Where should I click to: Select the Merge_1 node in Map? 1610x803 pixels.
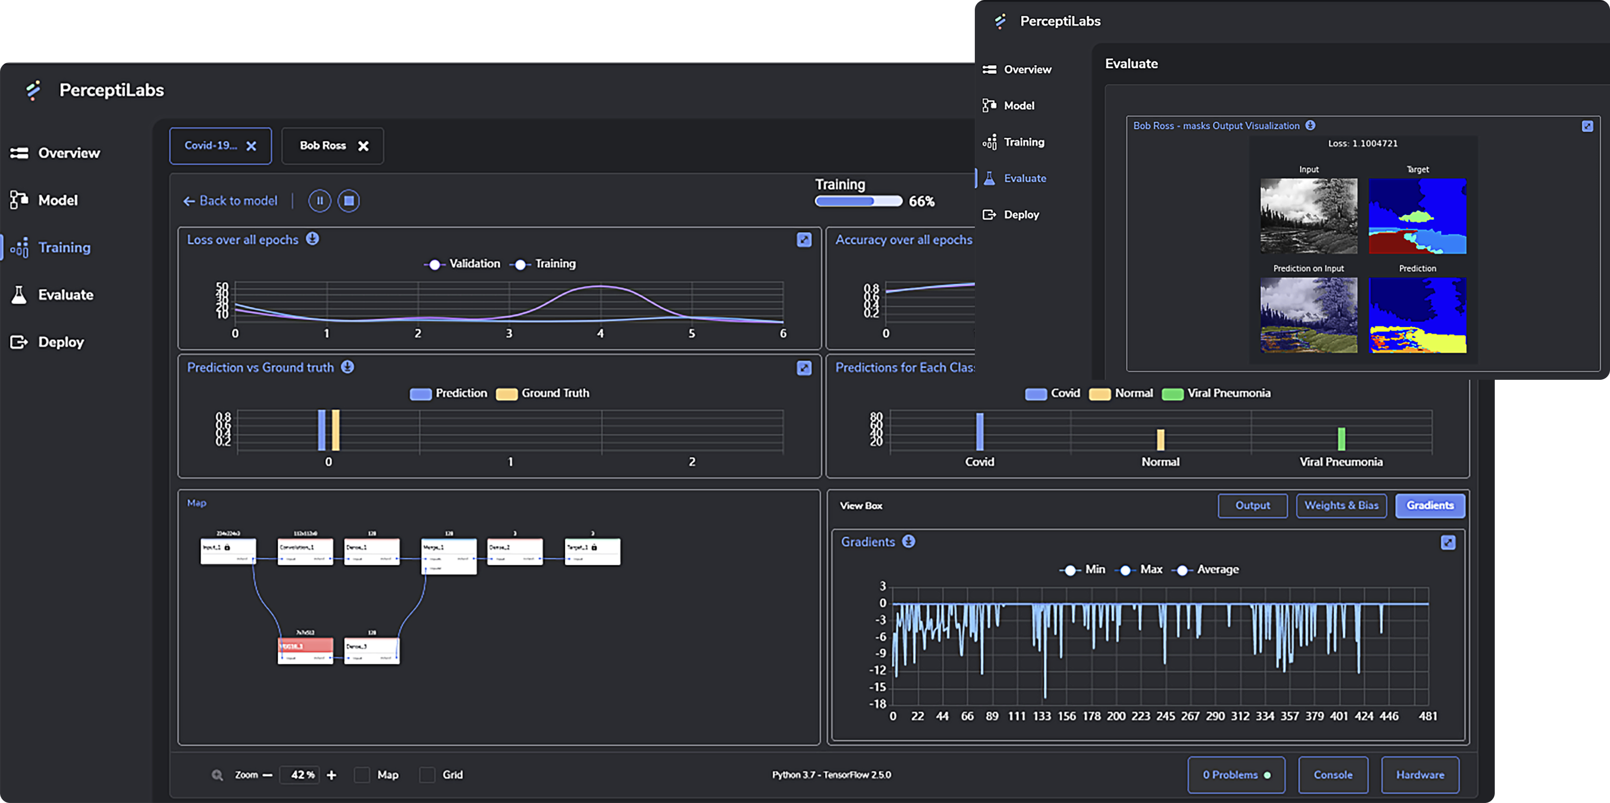pyautogui.click(x=449, y=556)
